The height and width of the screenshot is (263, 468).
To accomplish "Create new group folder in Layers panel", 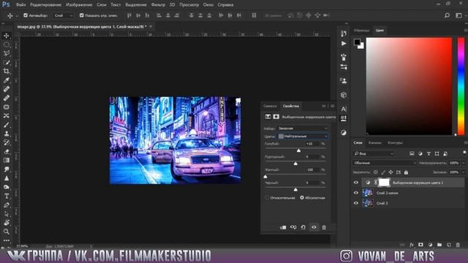I will click(439, 245).
